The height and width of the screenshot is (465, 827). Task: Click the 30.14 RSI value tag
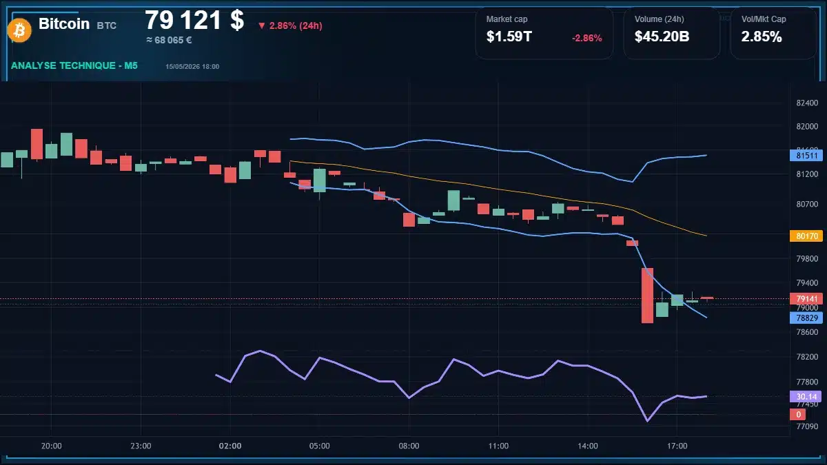click(x=806, y=397)
